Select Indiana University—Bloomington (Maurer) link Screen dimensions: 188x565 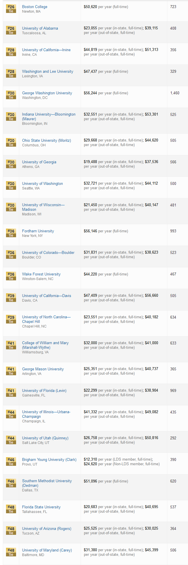click(x=49, y=116)
